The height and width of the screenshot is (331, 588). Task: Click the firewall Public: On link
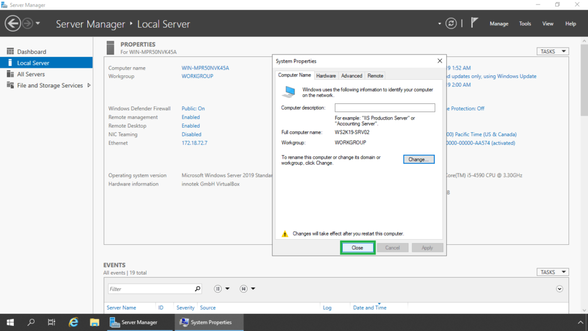(x=193, y=109)
